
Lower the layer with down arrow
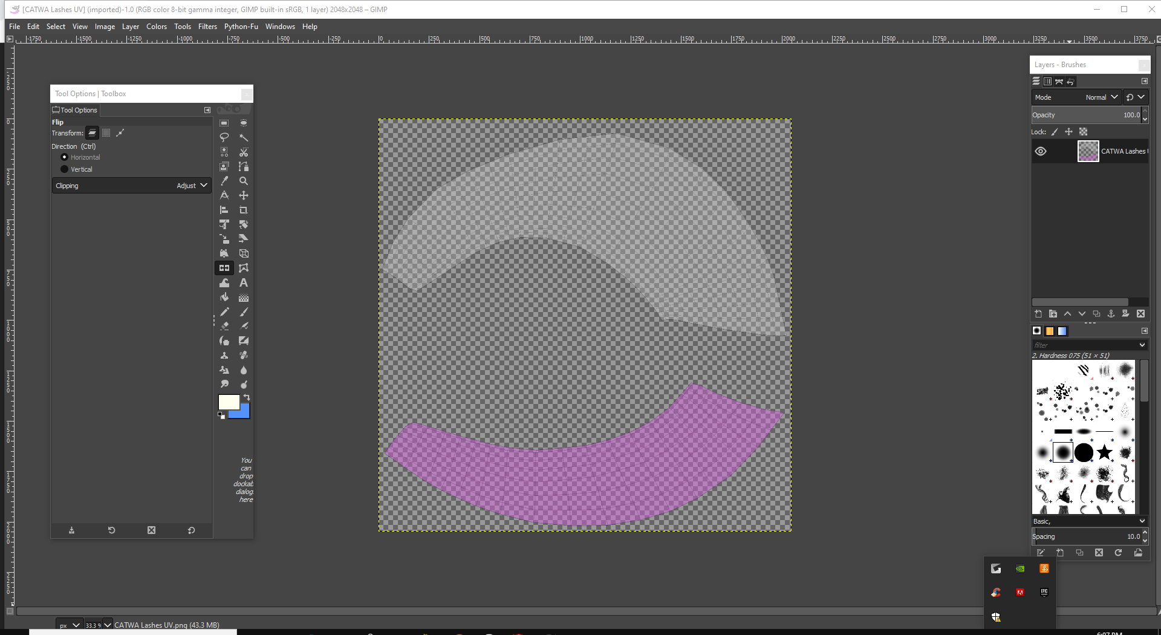click(x=1082, y=314)
